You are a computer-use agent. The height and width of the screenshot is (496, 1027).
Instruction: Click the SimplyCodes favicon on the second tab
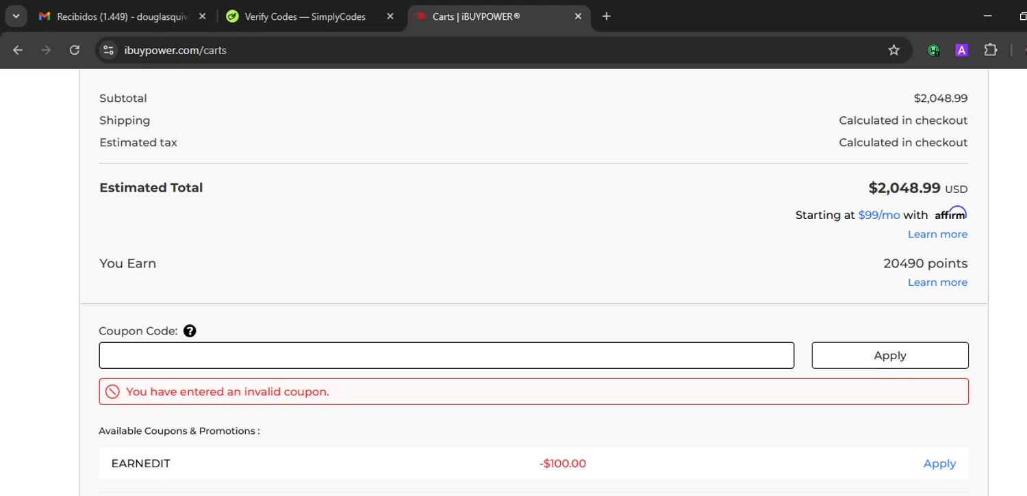point(232,16)
